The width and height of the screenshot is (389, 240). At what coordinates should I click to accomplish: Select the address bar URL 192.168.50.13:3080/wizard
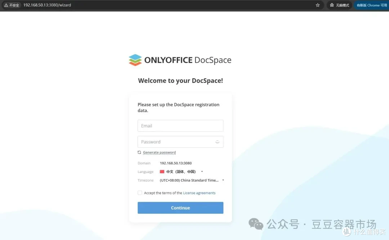(x=47, y=5)
